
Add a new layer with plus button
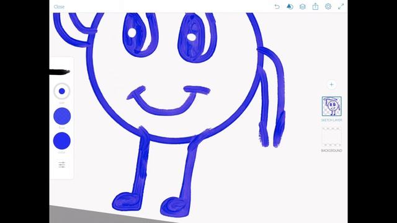tap(331, 85)
